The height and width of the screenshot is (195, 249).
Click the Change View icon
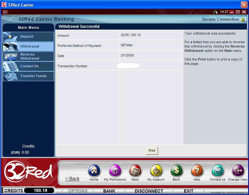pos(238,171)
